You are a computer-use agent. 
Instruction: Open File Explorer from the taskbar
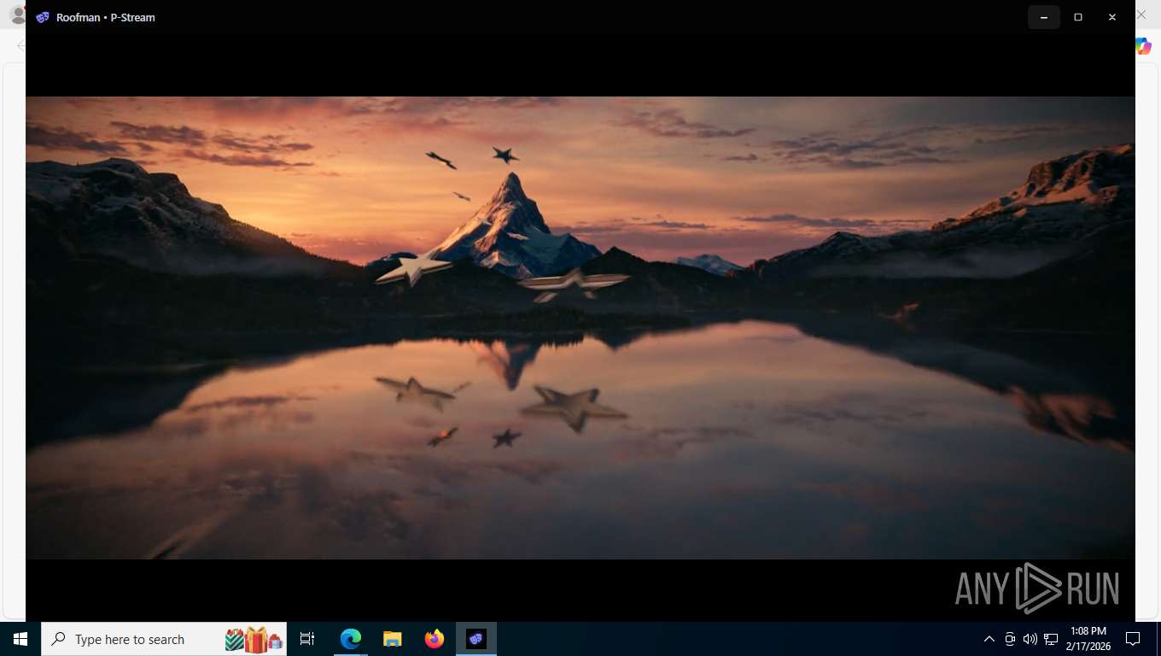pos(392,639)
